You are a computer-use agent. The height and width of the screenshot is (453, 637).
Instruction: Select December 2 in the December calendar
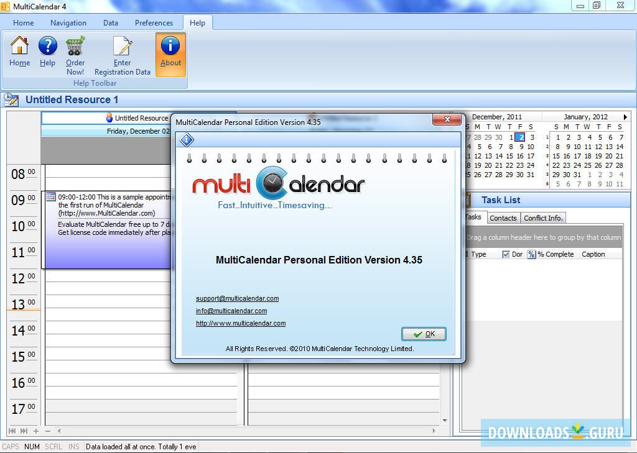(519, 137)
